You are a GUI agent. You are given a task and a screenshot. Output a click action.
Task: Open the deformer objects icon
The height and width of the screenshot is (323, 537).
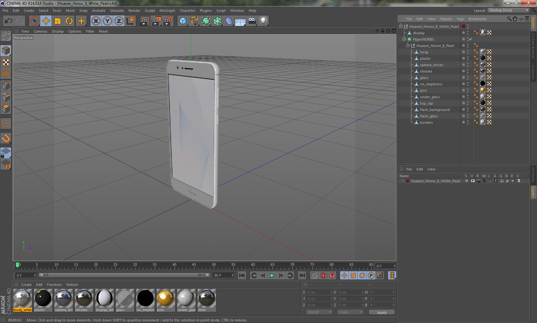pyautogui.click(x=229, y=21)
